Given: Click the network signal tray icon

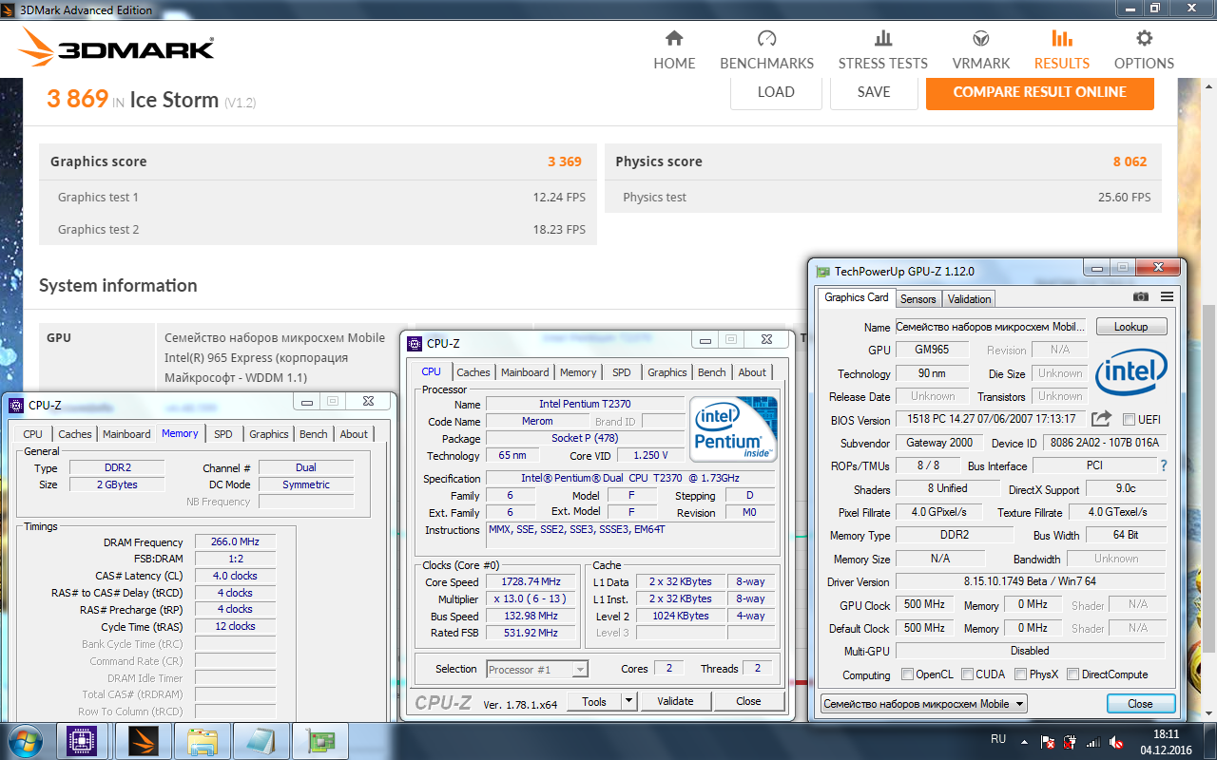Looking at the screenshot, I should (x=1093, y=741).
